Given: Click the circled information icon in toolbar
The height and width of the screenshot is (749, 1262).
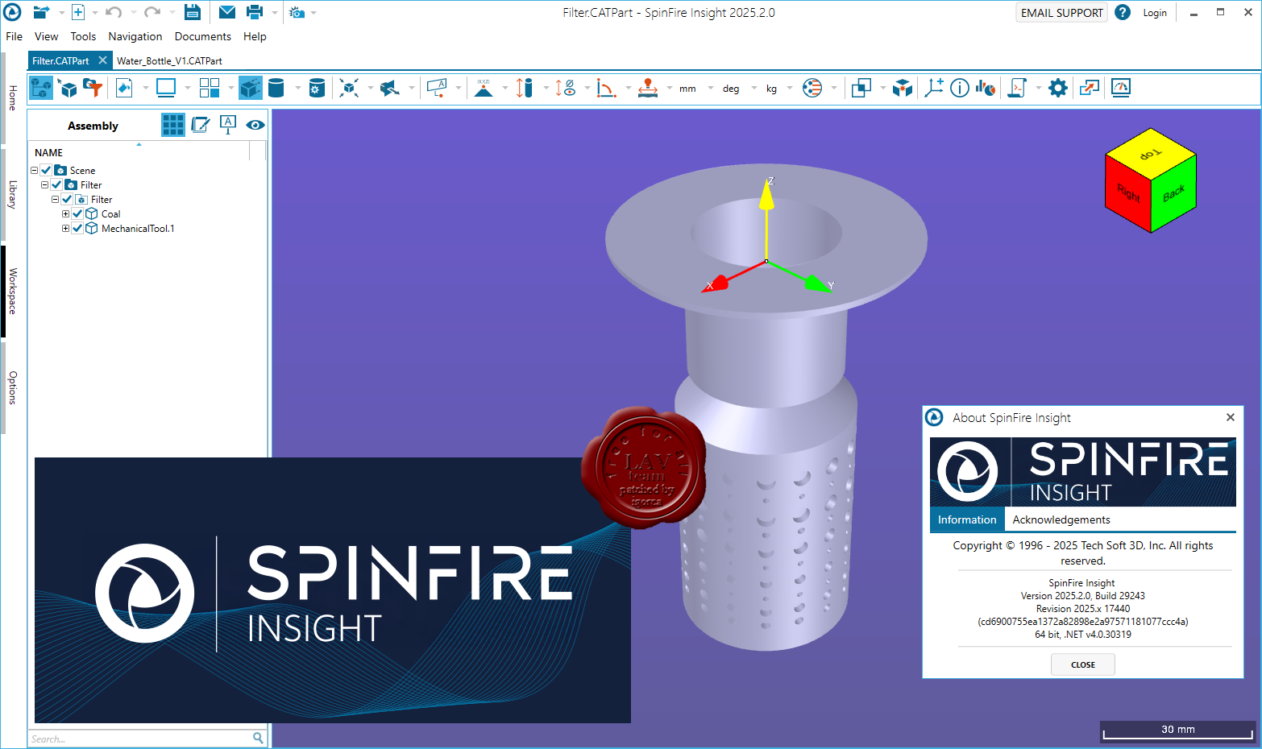Looking at the screenshot, I should 960,88.
